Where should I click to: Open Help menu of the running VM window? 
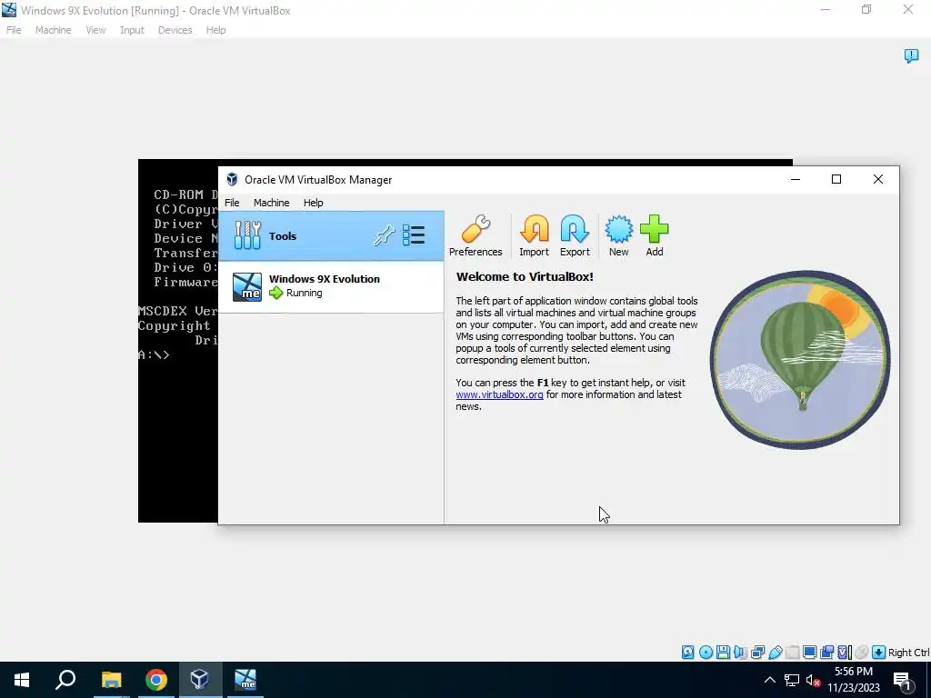(x=215, y=30)
